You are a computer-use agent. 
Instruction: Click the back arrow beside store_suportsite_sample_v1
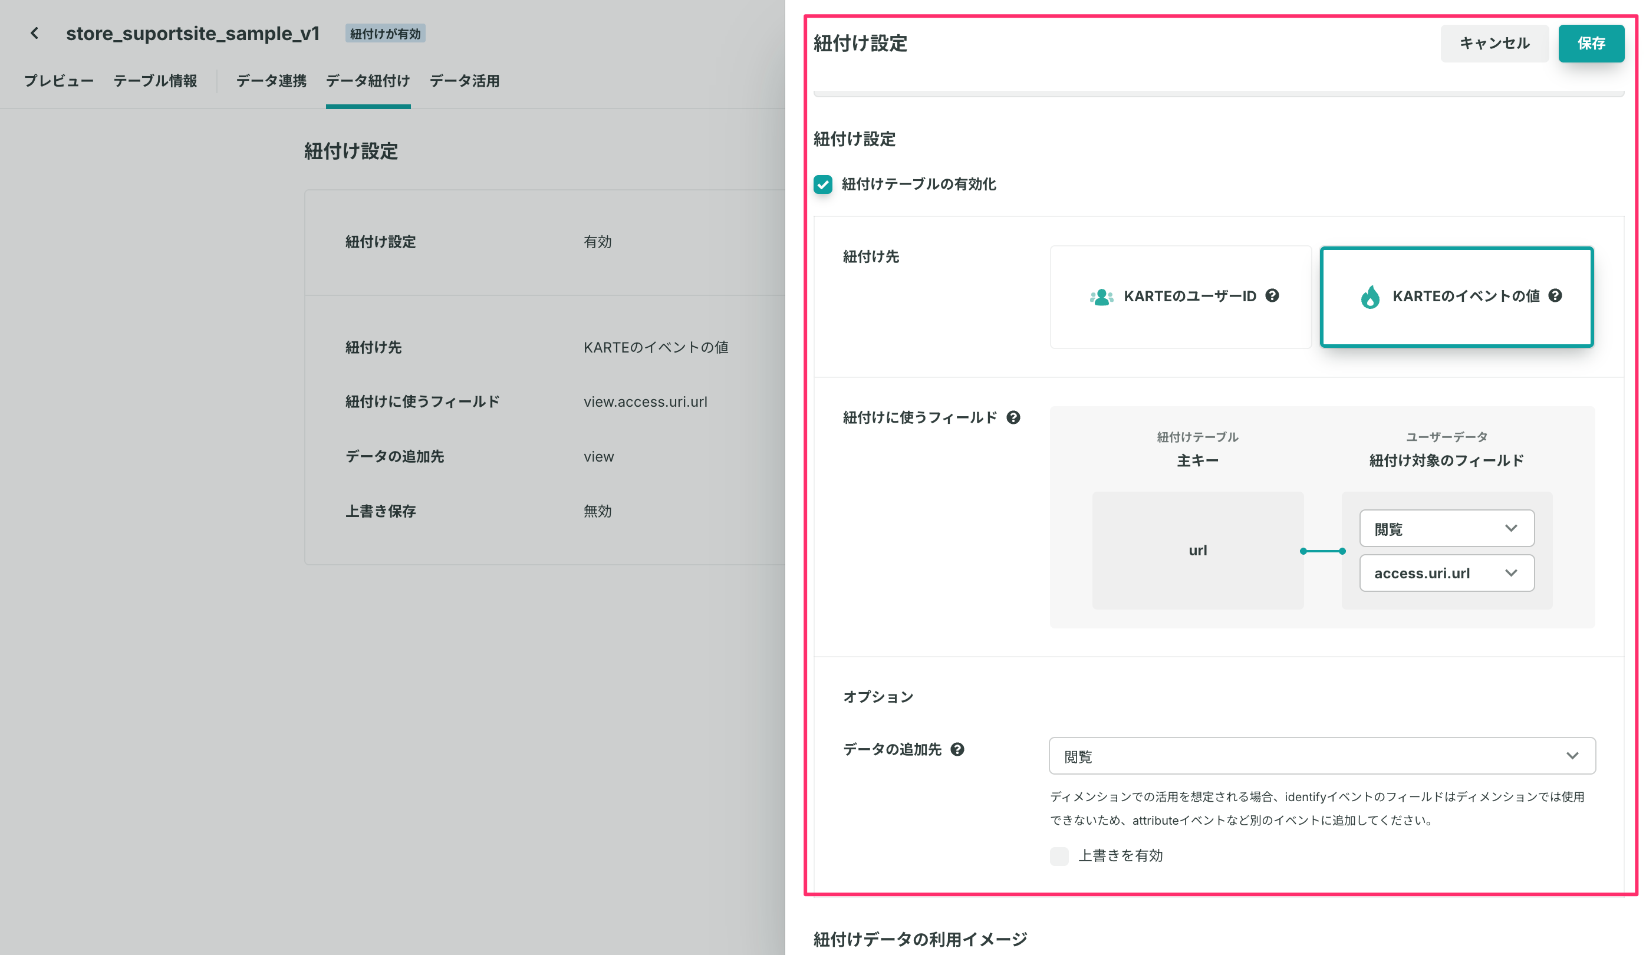click(34, 34)
